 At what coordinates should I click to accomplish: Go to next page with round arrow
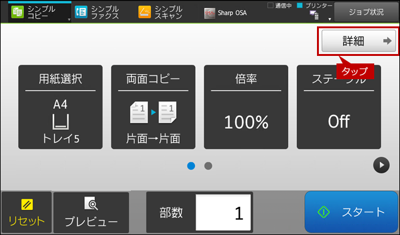pos(381,165)
